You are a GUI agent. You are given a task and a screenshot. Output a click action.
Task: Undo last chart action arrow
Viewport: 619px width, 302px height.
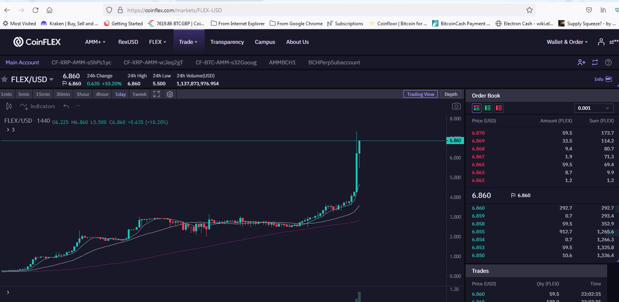pyautogui.click(x=66, y=106)
